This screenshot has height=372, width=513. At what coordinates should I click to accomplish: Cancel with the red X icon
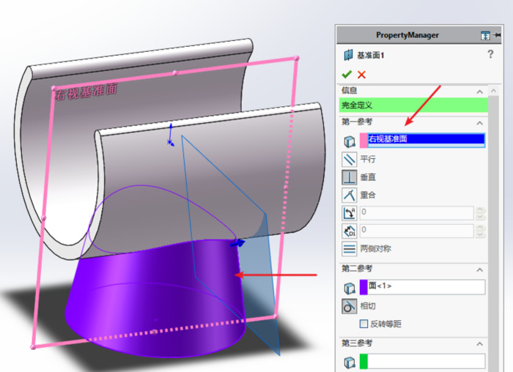click(361, 74)
